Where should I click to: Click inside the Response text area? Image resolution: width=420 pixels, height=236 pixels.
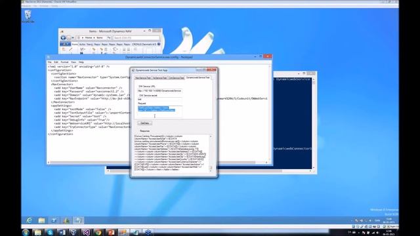pyautogui.click(x=171, y=153)
